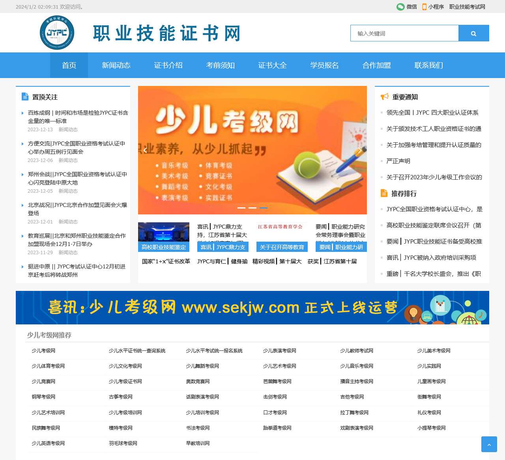Open article 教育巡展 北京和郑州职业技能鉴定
Image resolution: width=505 pixels, height=460 pixels.
(x=77, y=240)
